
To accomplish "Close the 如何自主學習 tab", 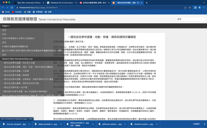I will pyautogui.click(x=109, y=3).
